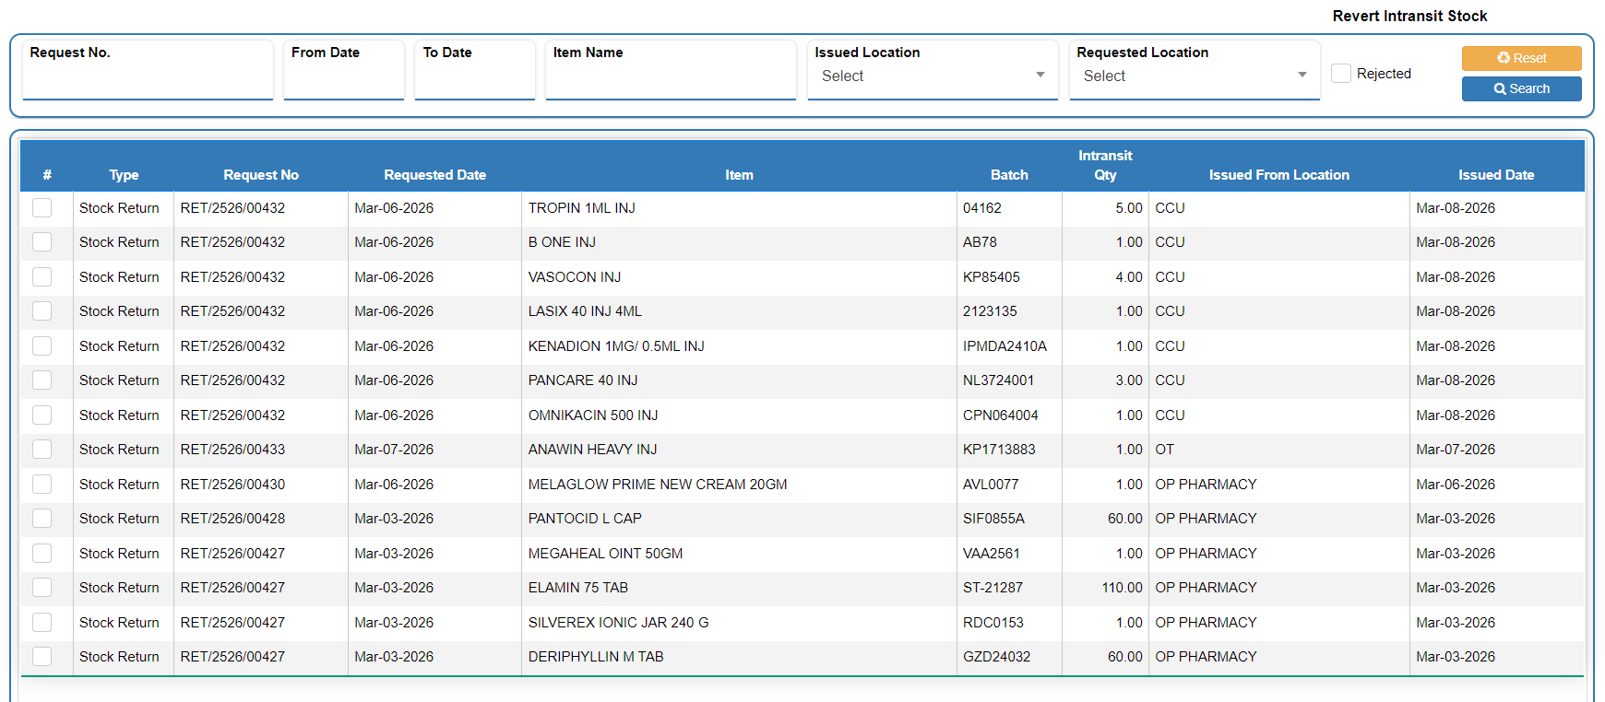Screen dimensions: 1605x702
Task: Sort by the Requested Date column header
Action: [434, 175]
